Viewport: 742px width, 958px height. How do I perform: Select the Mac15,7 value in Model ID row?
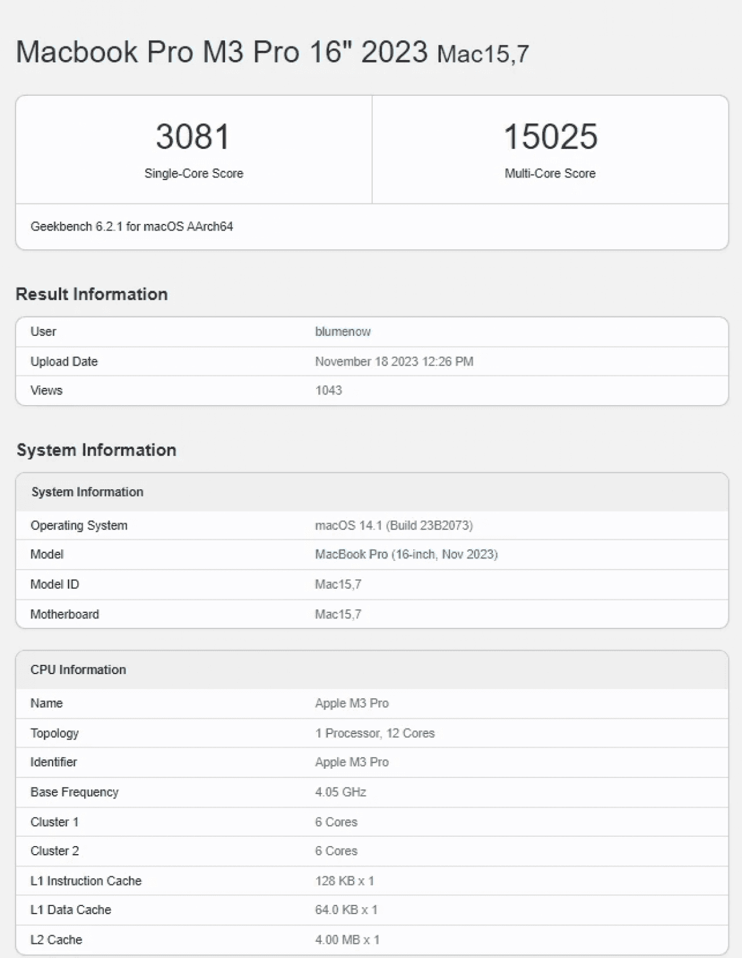(338, 584)
